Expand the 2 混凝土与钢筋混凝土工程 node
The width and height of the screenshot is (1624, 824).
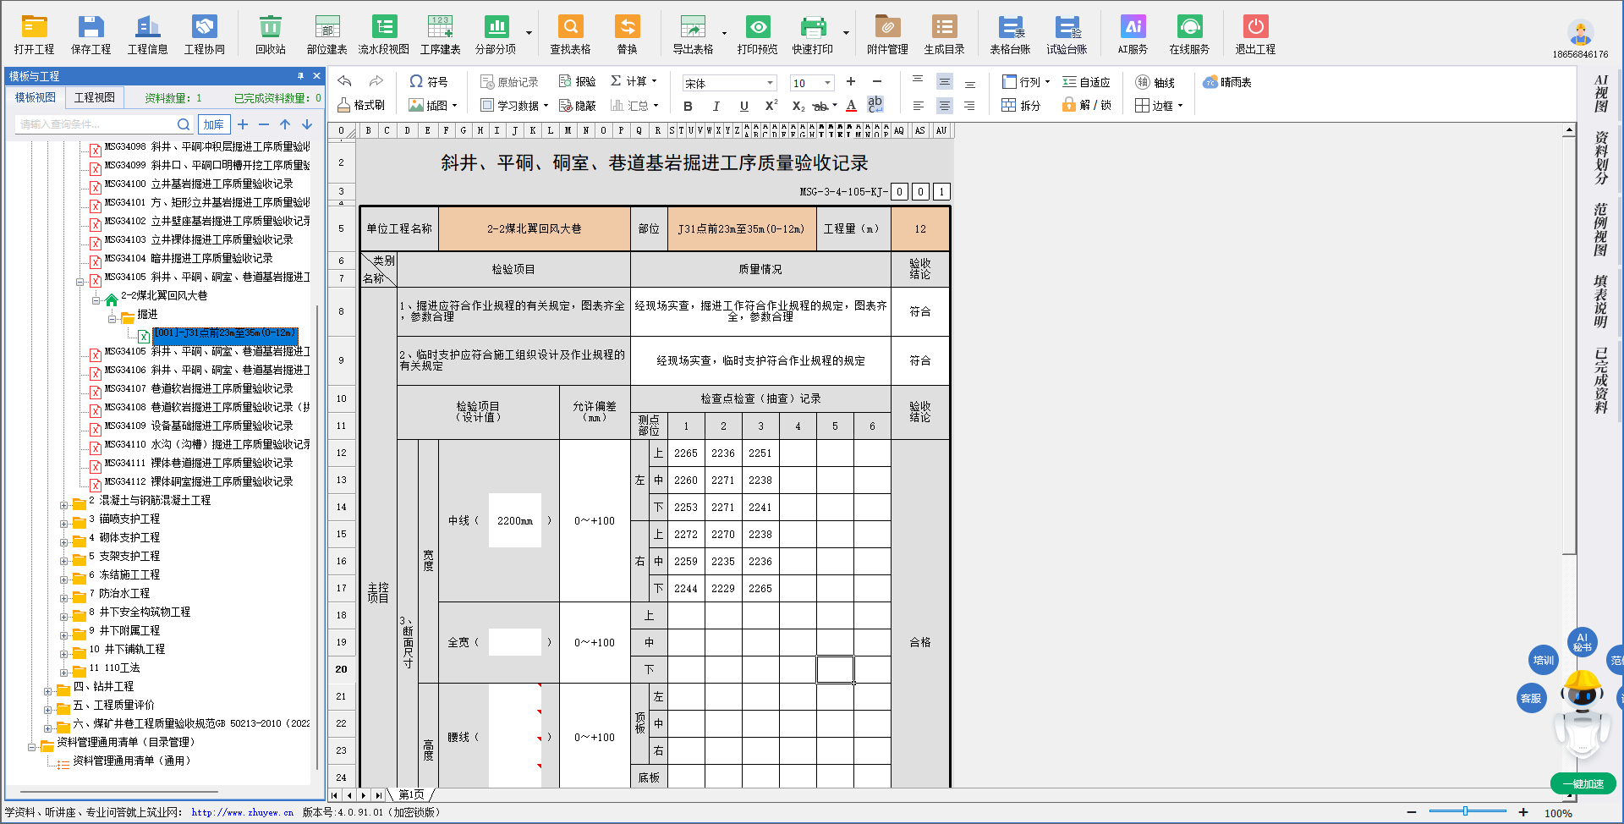[63, 505]
